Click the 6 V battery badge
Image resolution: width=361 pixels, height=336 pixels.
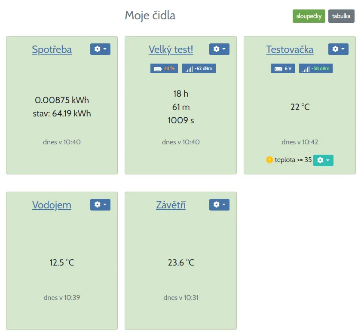pyautogui.click(x=283, y=68)
